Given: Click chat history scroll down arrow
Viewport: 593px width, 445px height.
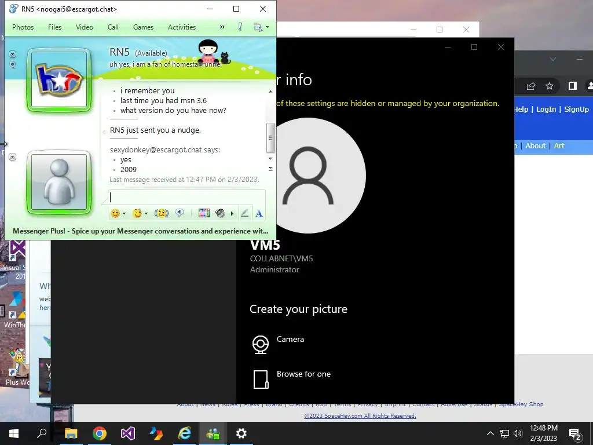Looking at the screenshot, I should point(270,159).
